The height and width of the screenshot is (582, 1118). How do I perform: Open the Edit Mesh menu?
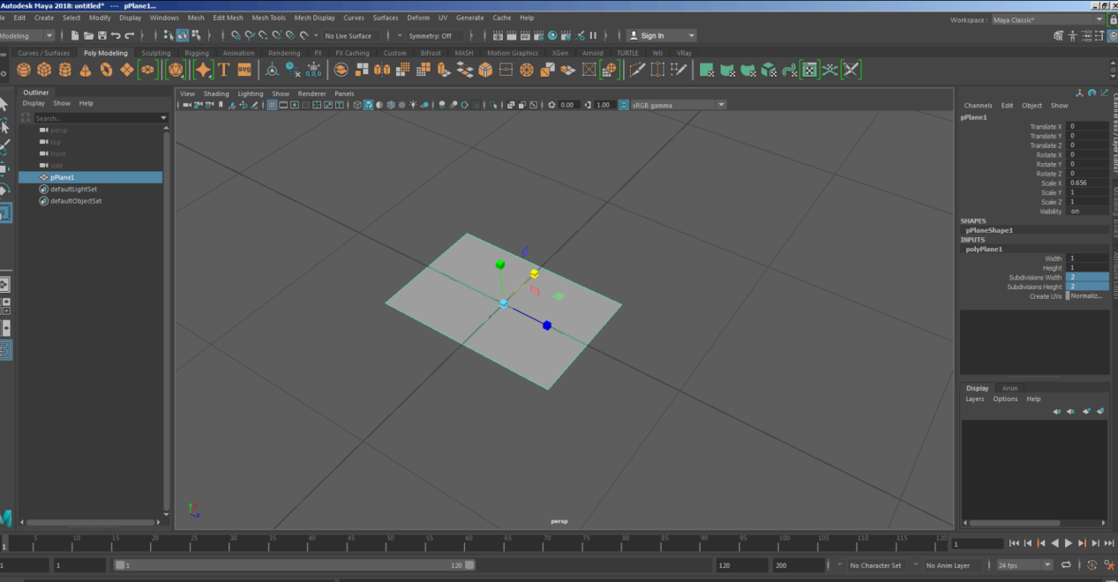(228, 18)
